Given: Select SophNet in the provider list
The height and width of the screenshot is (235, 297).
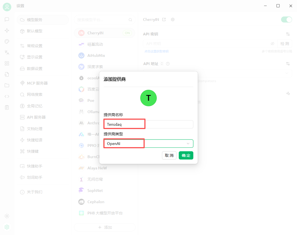Looking at the screenshot, I should tap(105, 191).
